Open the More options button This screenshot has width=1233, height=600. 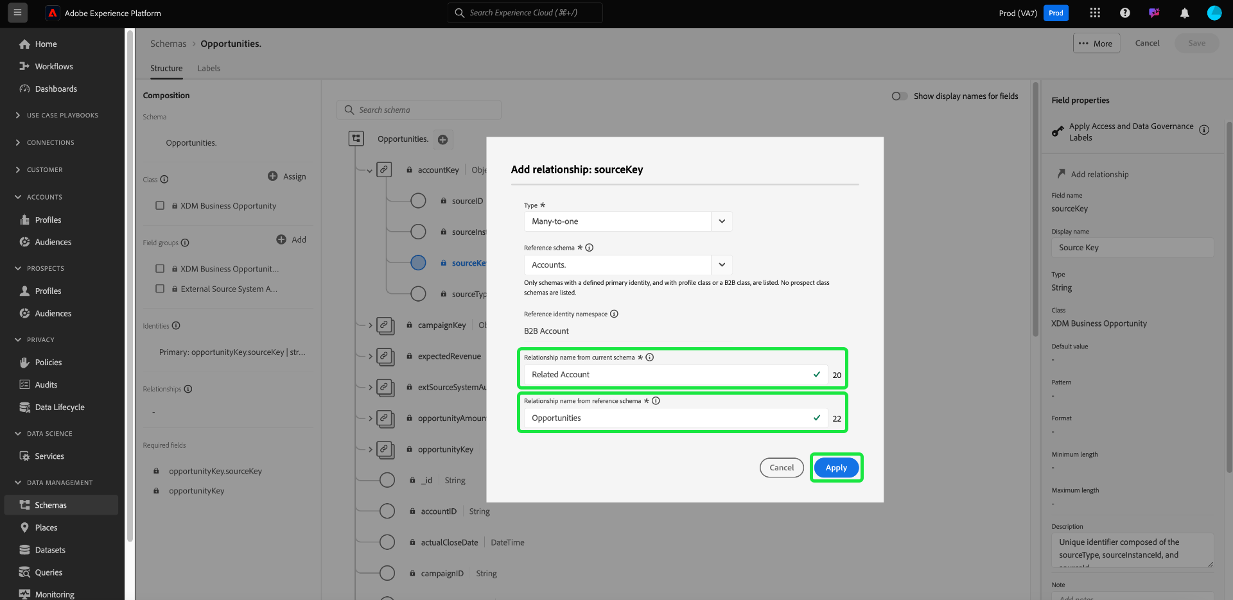pyautogui.click(x=1096, y=44)
